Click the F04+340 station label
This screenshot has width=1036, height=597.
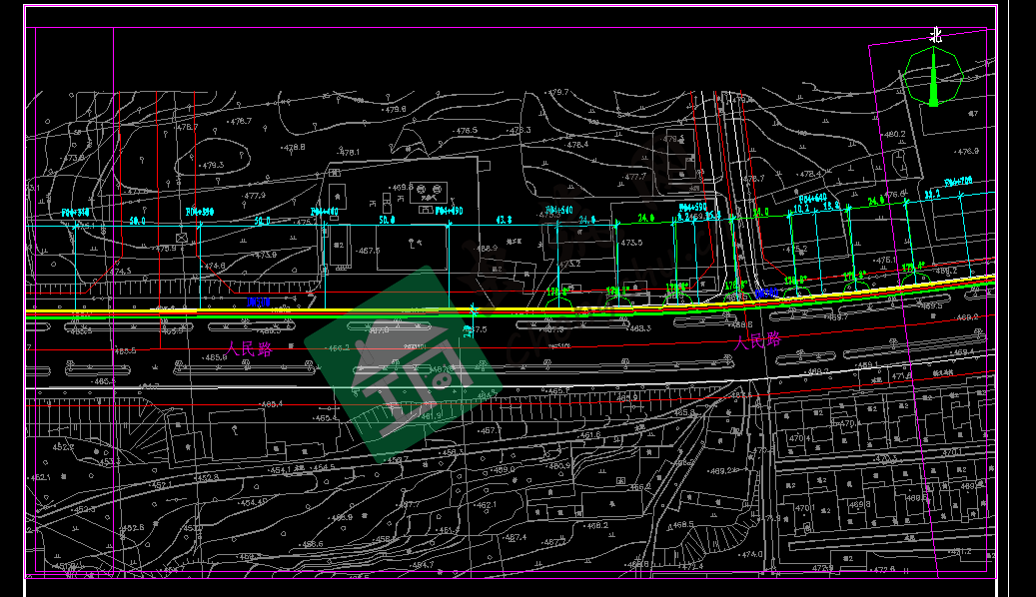75,212
